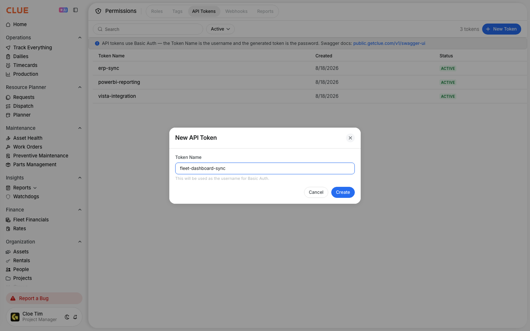Switch to the Tags tab

click(x=177, y=11)
